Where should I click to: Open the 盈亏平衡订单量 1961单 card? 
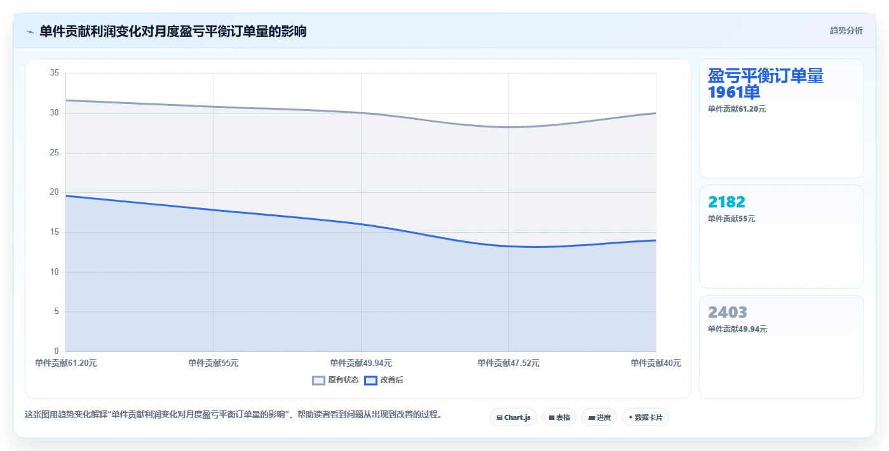click(782, 118)
